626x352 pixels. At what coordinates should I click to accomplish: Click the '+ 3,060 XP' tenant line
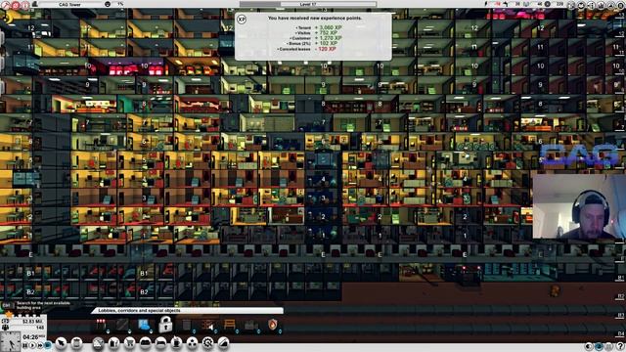[x=329, y=27]
